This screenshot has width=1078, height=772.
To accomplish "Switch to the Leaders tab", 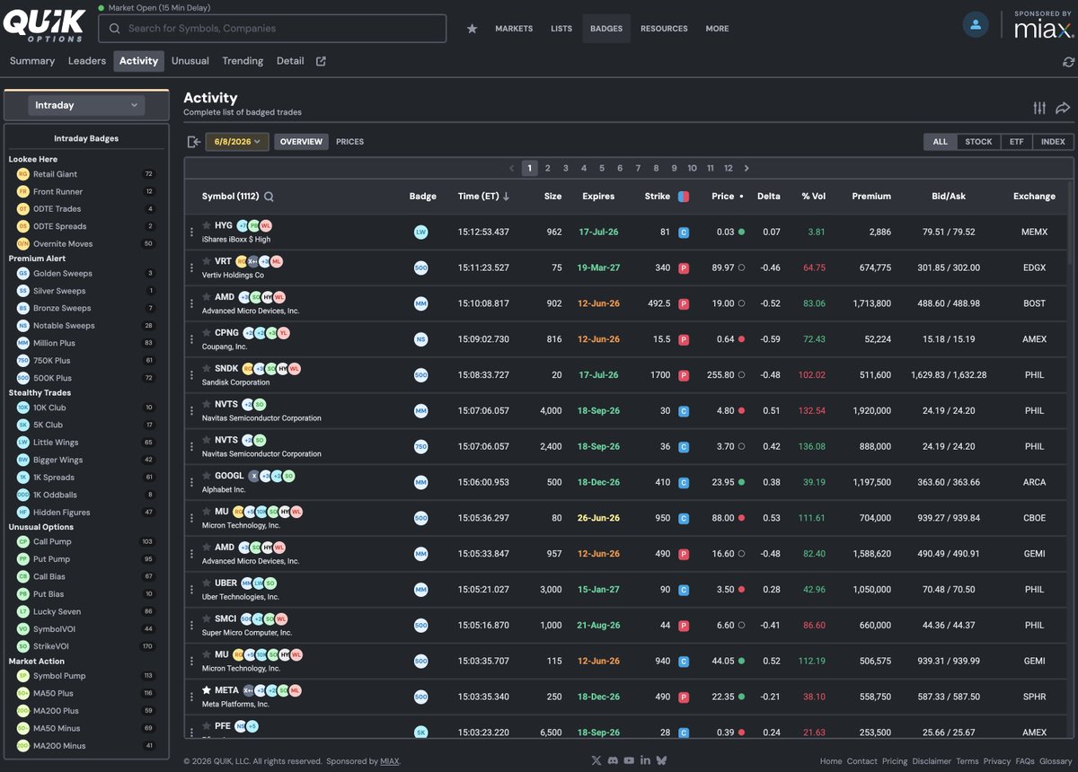I will click(87, 61).
